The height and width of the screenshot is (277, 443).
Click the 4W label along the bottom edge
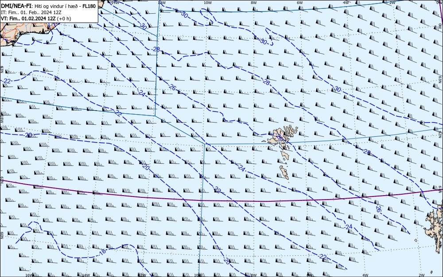pos(365,275)
